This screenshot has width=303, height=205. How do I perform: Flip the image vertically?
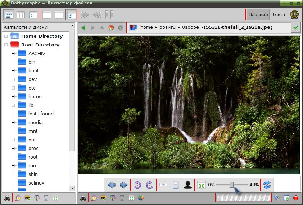[x=176, y=185]
